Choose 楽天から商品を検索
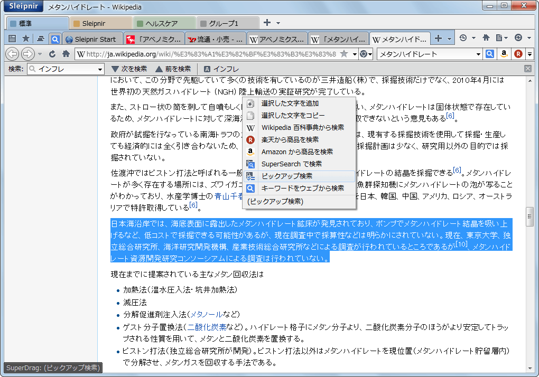The image size is (539, 377). (299, 140)
